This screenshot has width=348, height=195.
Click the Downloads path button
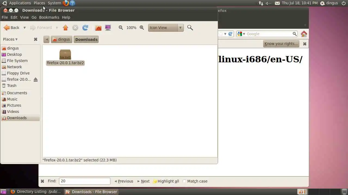86,39
